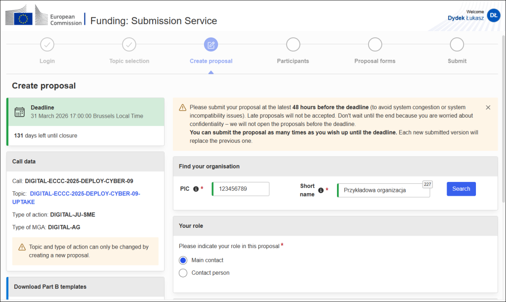The image size is (506, 302).
Task: Select the Contact person radio button
Action: pyautogui.click(x=183, y=273)
